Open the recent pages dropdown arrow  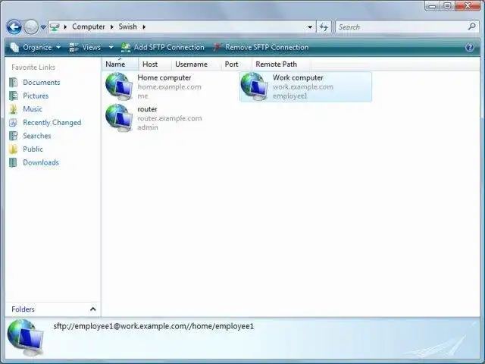click(x=44, y=27)
